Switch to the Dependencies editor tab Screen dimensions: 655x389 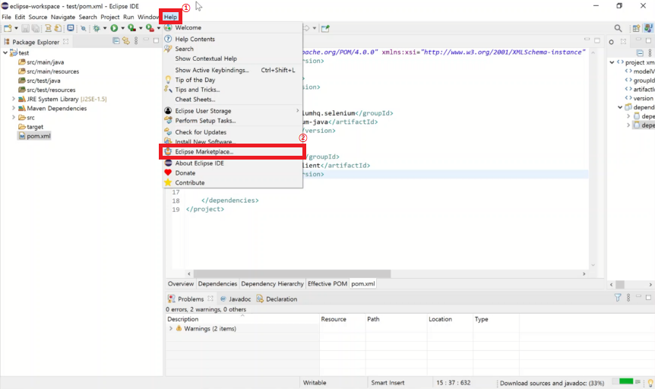[217, 283]
